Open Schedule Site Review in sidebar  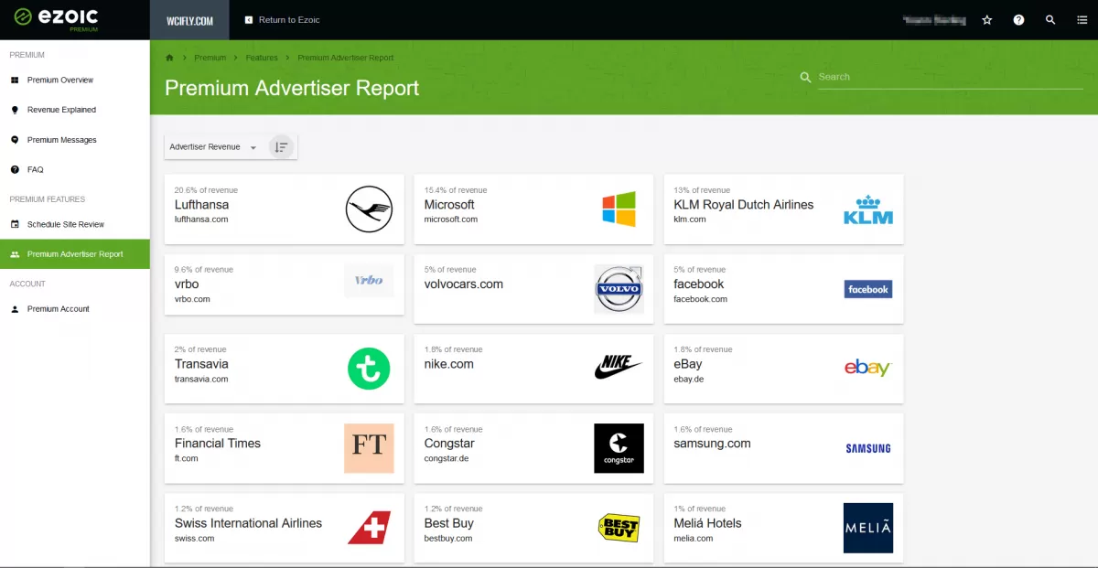click(x=75, y=224)
